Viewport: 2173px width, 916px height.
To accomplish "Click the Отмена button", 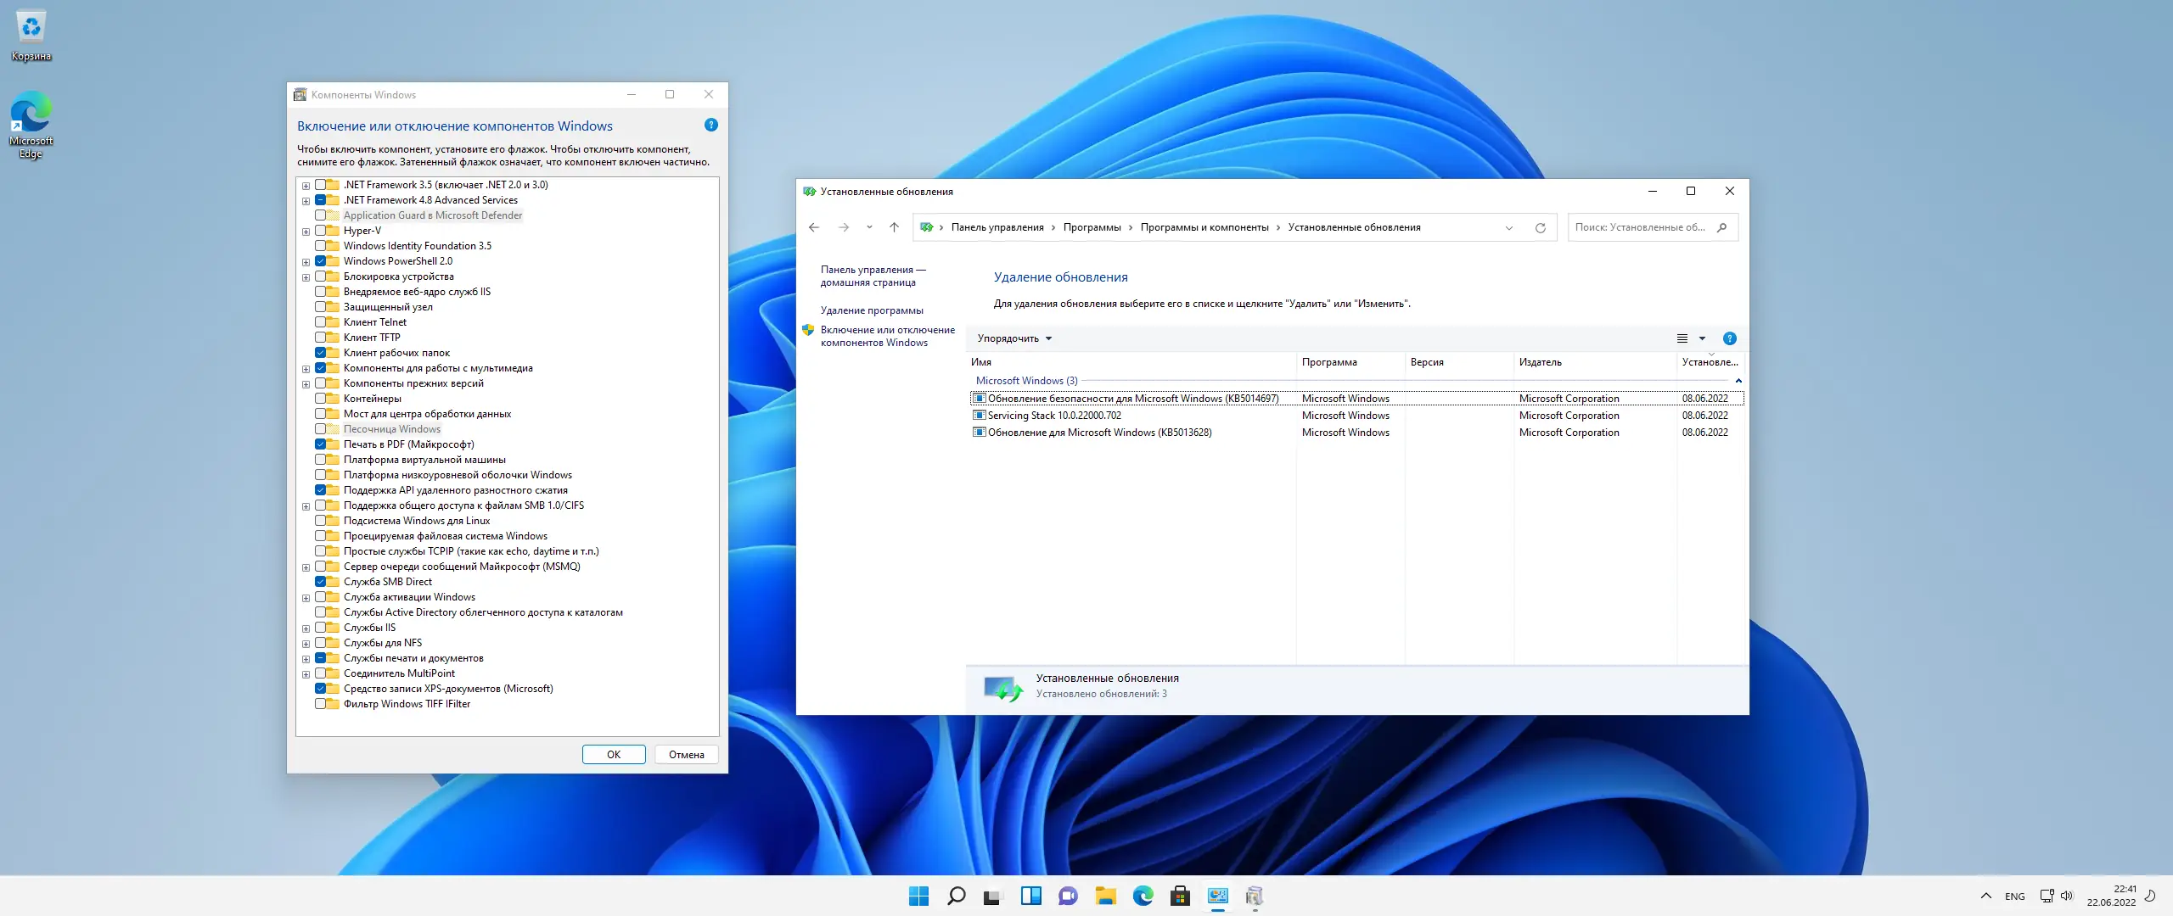I will click(686, 755).
